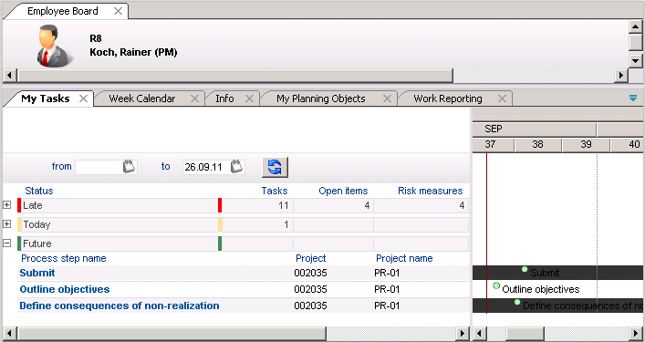Viewport: 645px width, 342px height.
Task: Click the Open items column header
Action: click(x=343, y=191)
